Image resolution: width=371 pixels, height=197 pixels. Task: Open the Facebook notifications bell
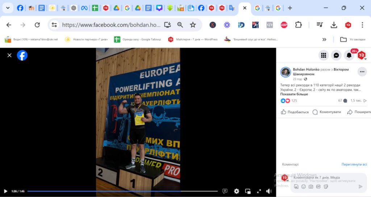[349, 55]
